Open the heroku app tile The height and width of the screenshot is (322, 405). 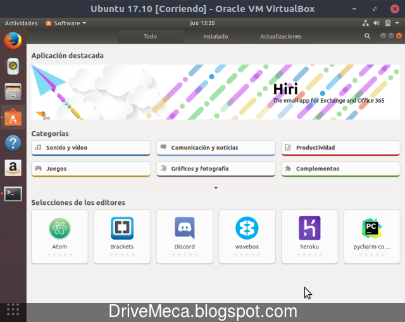[x=309, y=236]
